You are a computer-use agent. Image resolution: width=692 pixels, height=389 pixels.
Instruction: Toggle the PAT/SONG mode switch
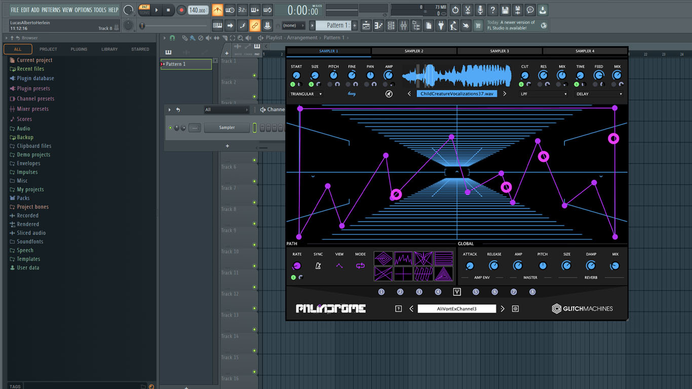pos(145,10)
